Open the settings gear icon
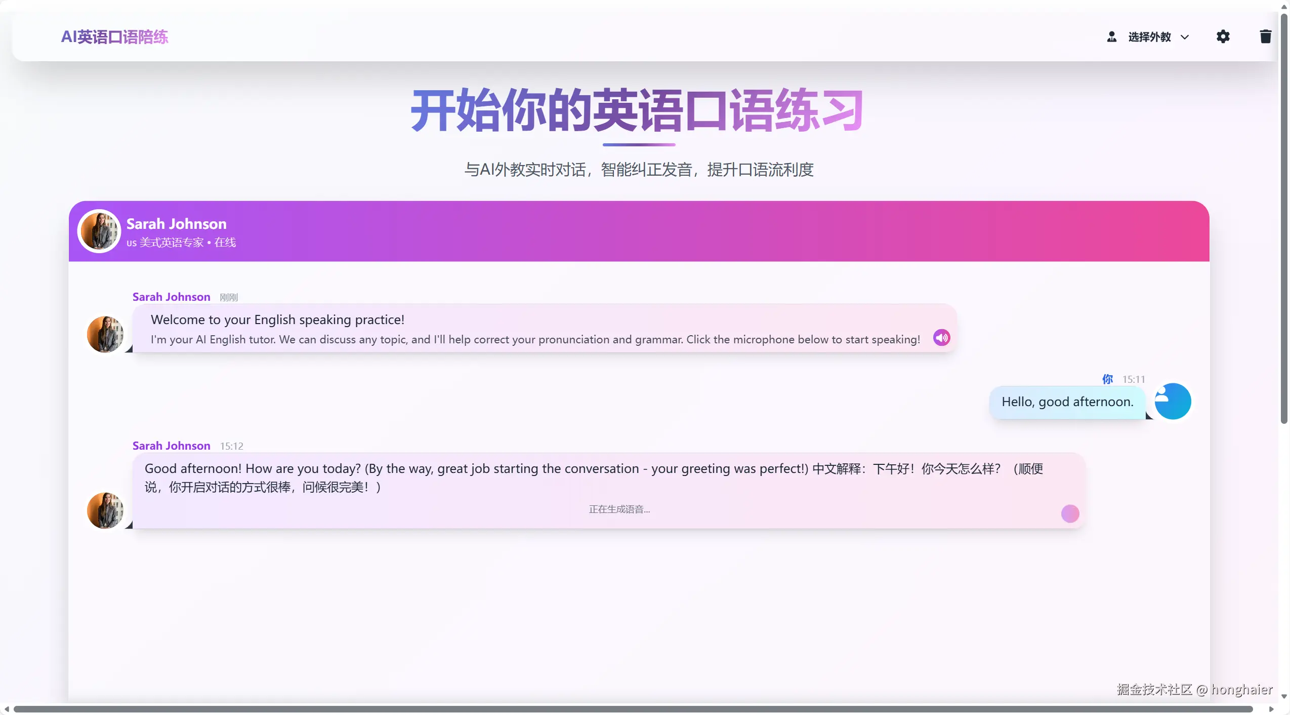 tap(1223, 36)
